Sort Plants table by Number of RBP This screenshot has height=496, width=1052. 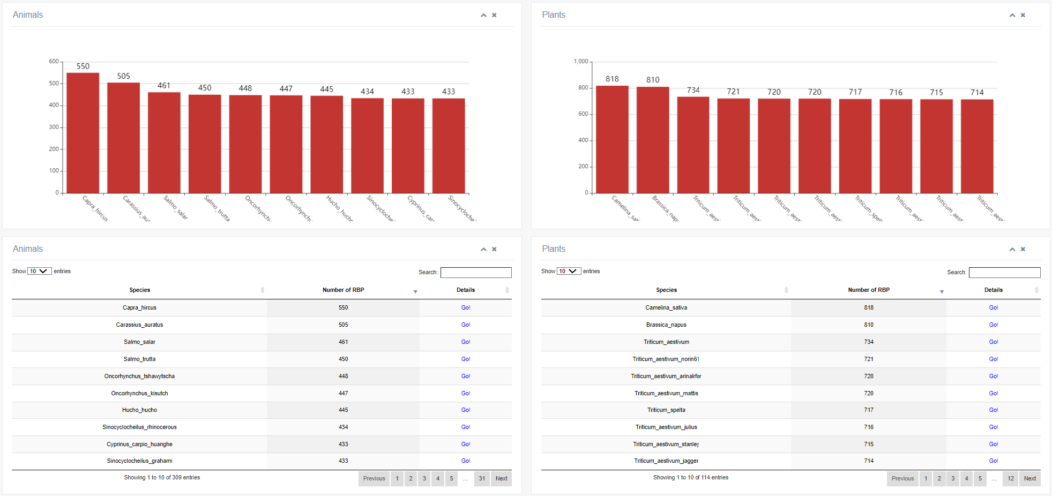(868, 290)
